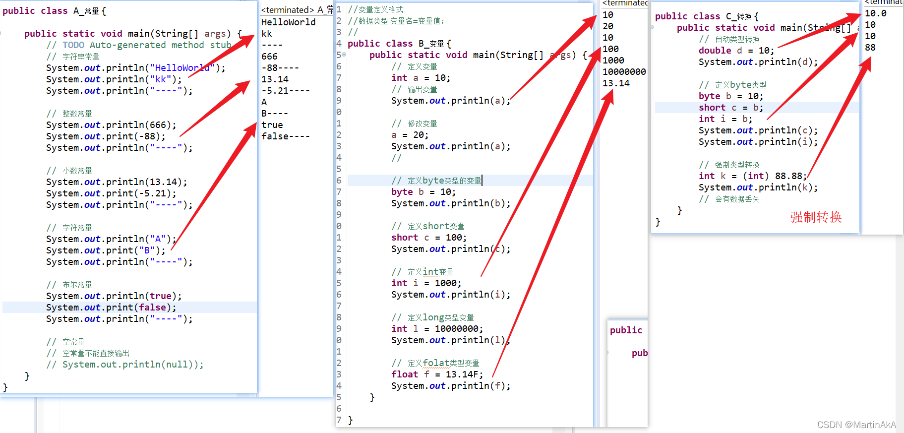This screenshot has height=433, width=904.
Task: Select the System.out.println("A") line
Action: point(111,239)
